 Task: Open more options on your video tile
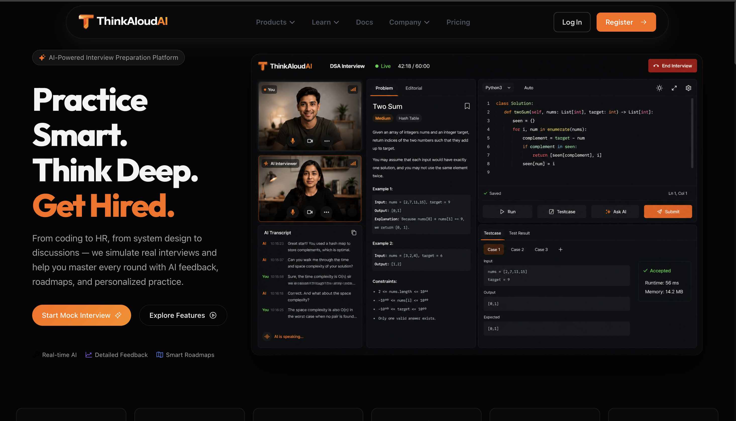[x=327, y=141]
